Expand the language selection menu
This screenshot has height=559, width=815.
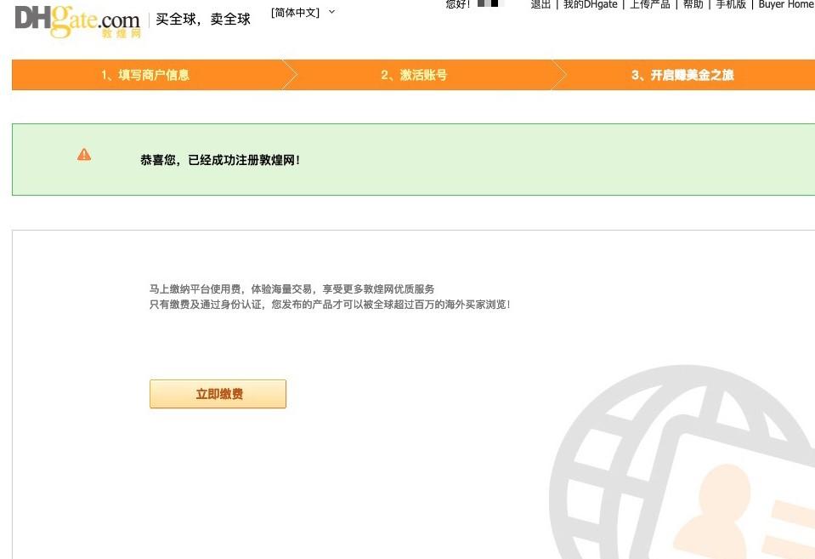pos(297,13)
